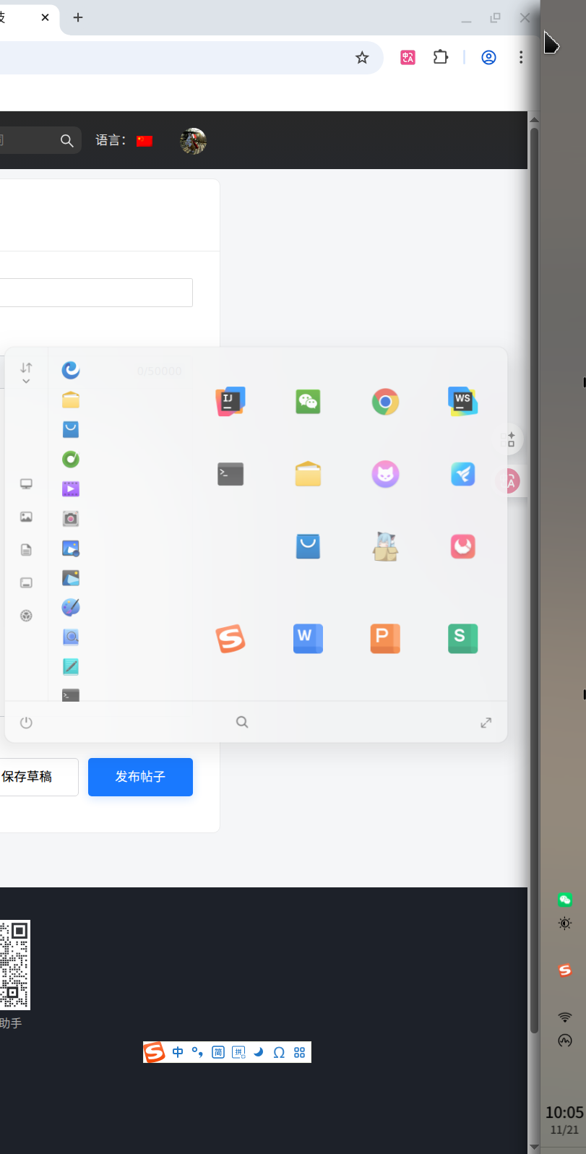Open the browser at top of app list
Viewport: 586px width, 1154px height.
click(71, 370)
